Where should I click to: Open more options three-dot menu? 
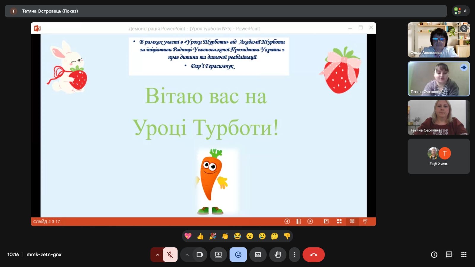click(294, 255)
